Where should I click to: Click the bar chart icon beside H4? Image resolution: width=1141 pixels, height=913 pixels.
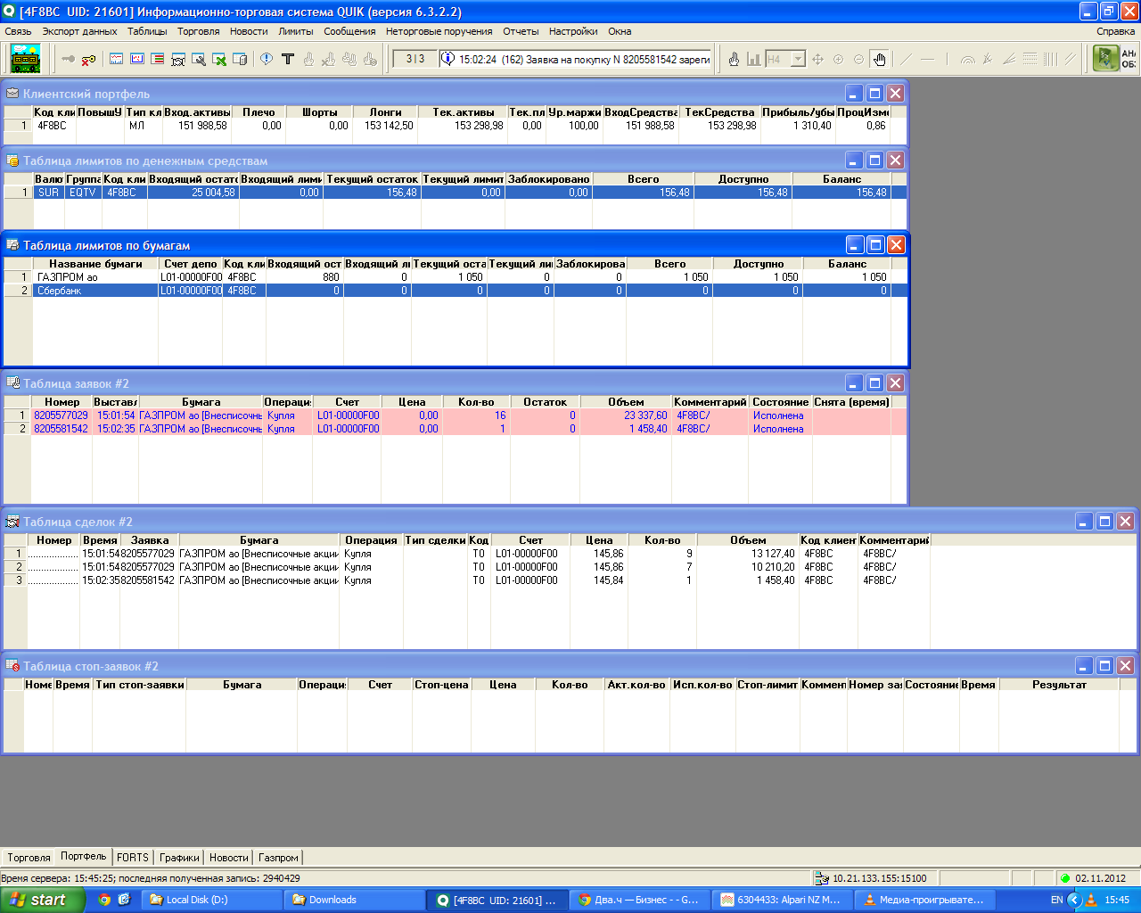tap(753, 59)
